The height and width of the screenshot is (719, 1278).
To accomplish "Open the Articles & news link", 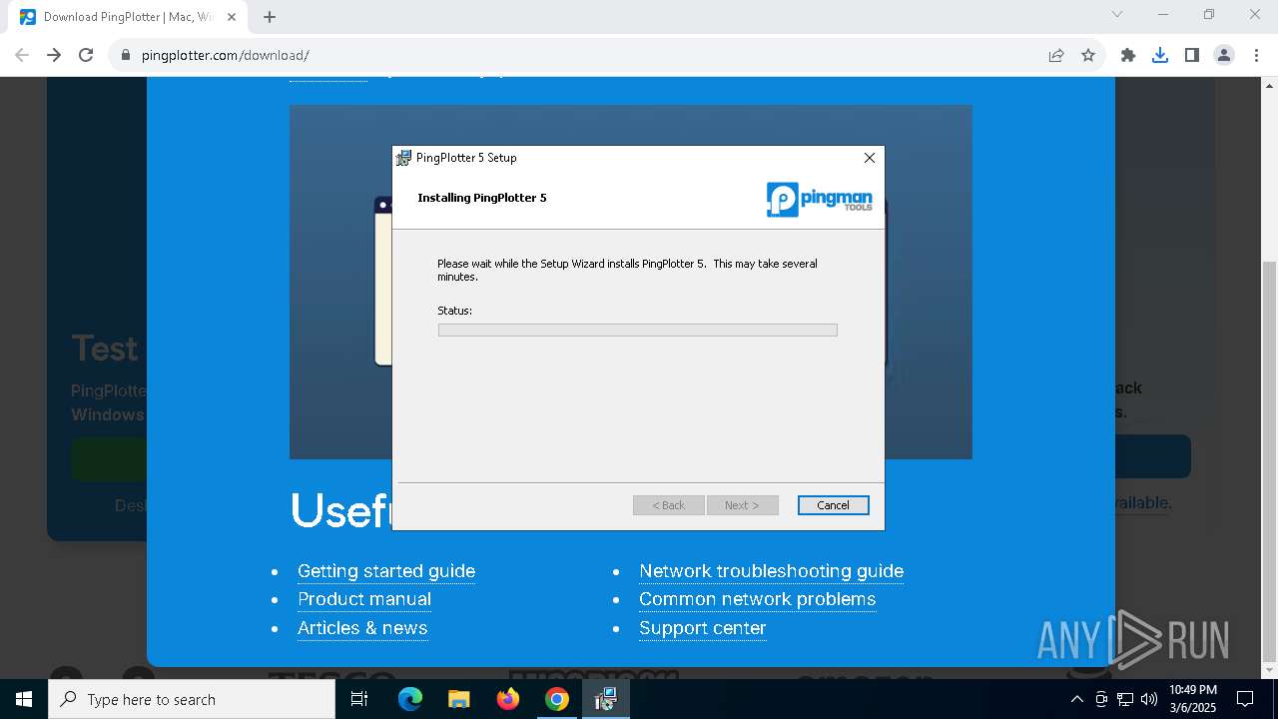I will (x=362, y=628).
